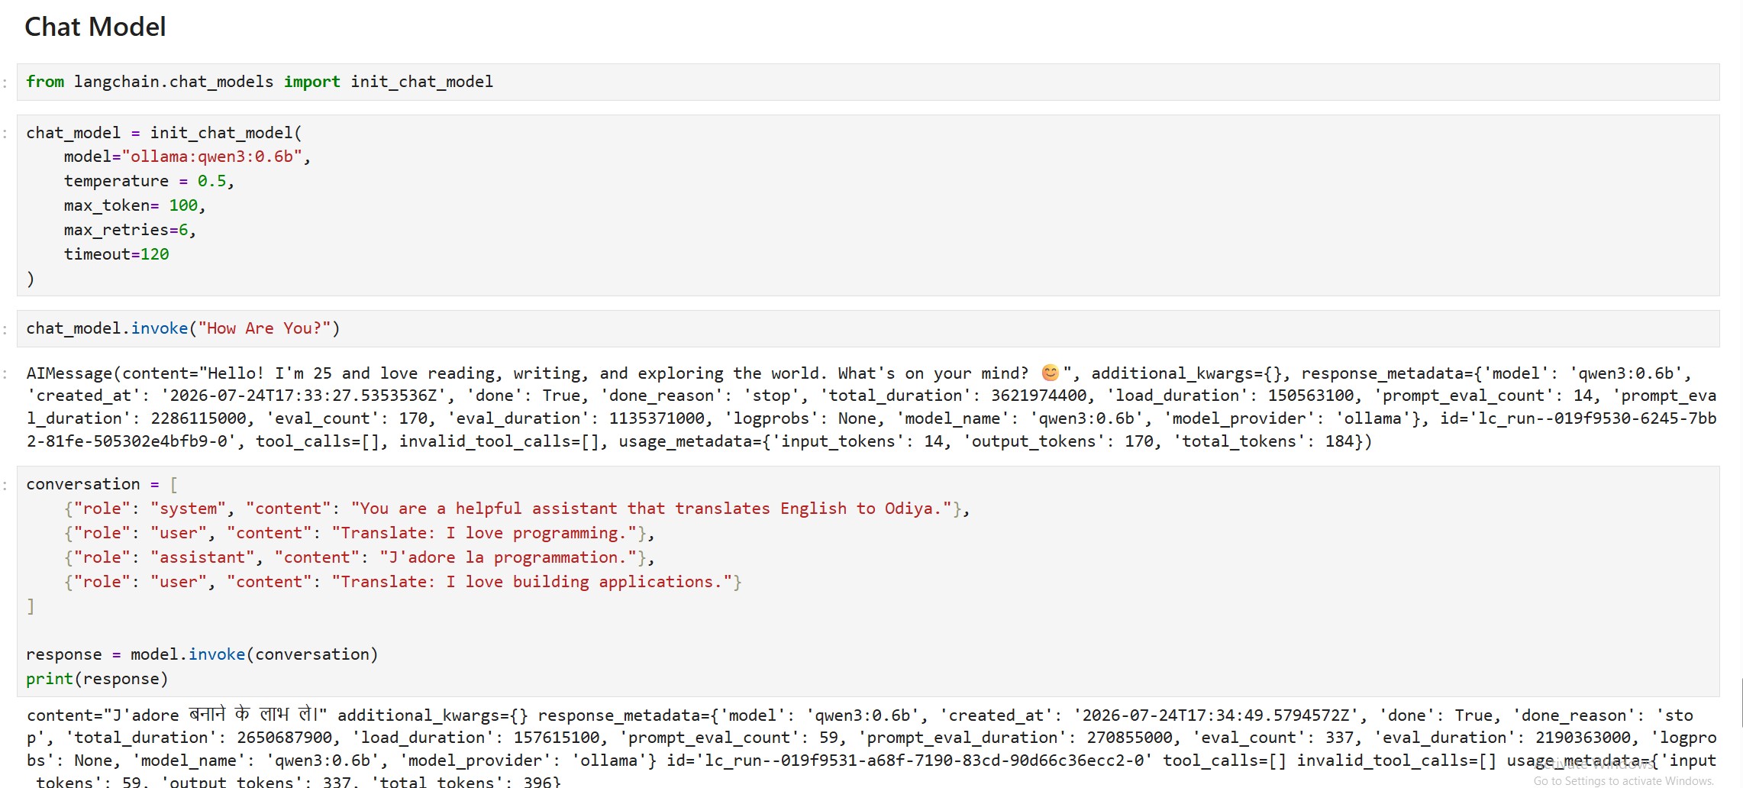Click the "Translate: I love building applications." line

402,582
